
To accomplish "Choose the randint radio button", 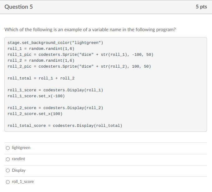I will point(8,159).
